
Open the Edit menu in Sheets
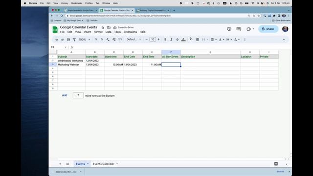point(69,32)
